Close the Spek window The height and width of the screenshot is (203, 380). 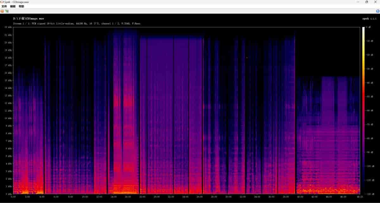click(376, 2)
